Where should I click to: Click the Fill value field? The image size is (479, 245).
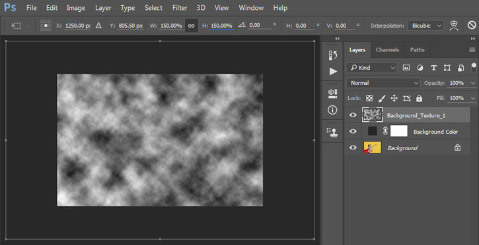(457, 98)
